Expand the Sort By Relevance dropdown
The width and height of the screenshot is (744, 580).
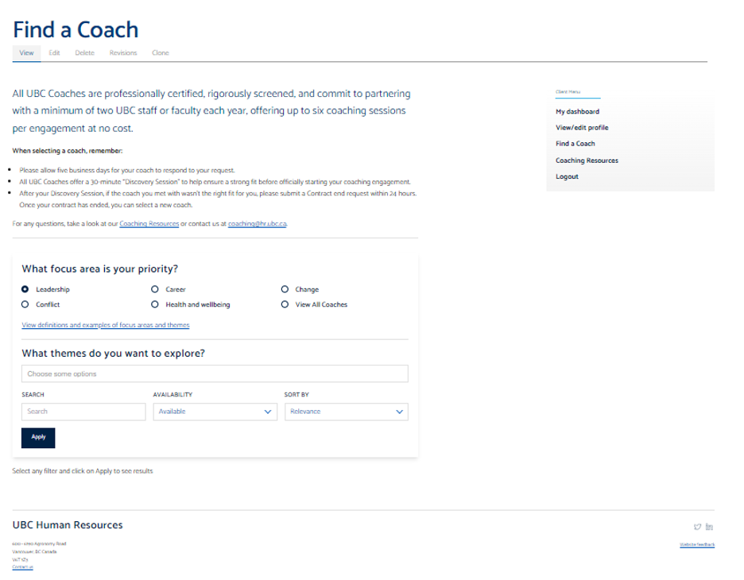pos(346,412)
